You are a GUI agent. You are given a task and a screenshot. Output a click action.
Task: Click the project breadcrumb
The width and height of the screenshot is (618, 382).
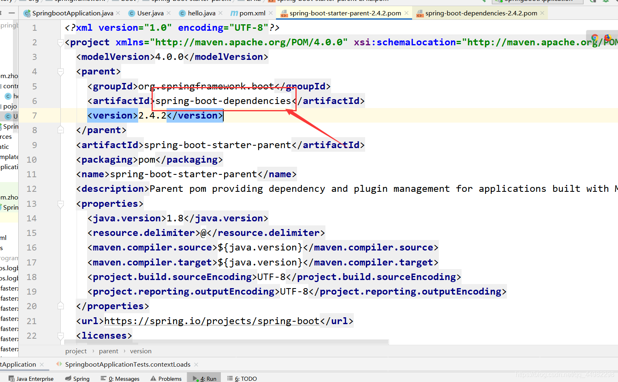click(76, 351)
